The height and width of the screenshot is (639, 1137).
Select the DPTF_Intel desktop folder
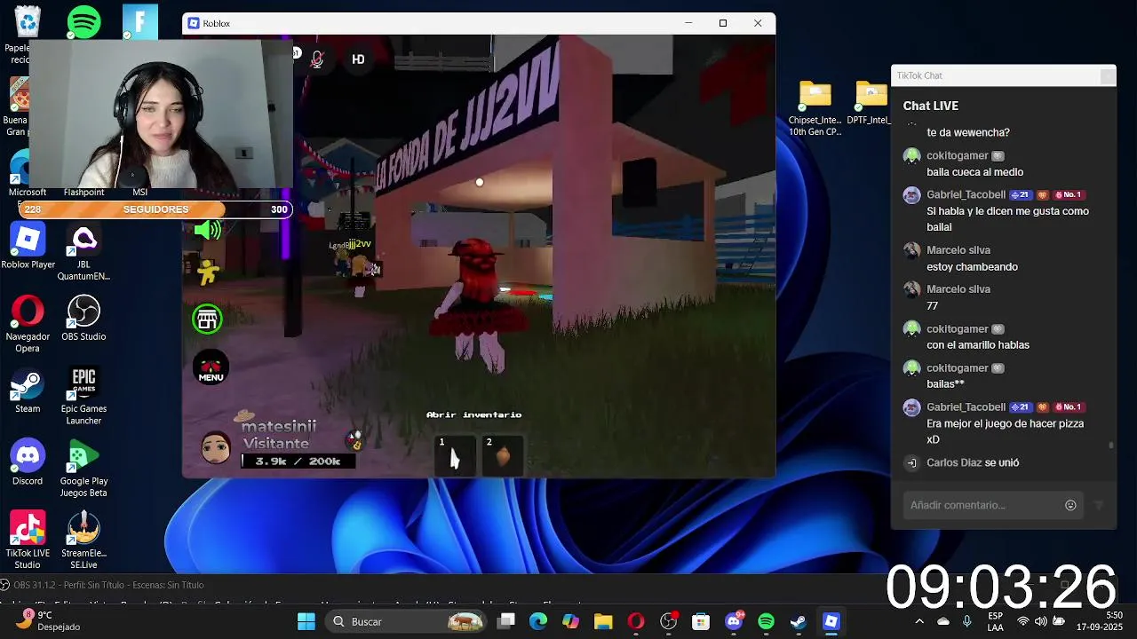tap(871, 103)
